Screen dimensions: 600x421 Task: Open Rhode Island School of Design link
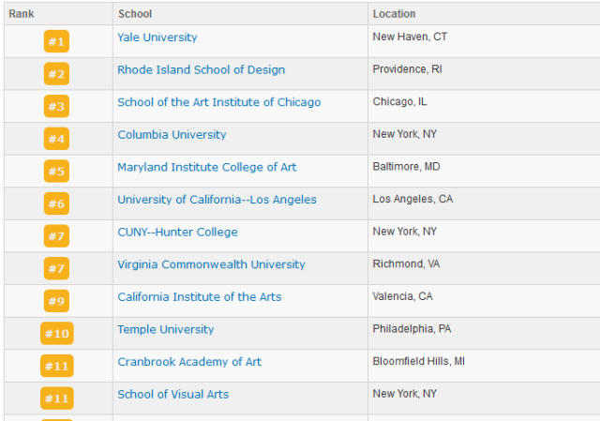pos(202,70)
